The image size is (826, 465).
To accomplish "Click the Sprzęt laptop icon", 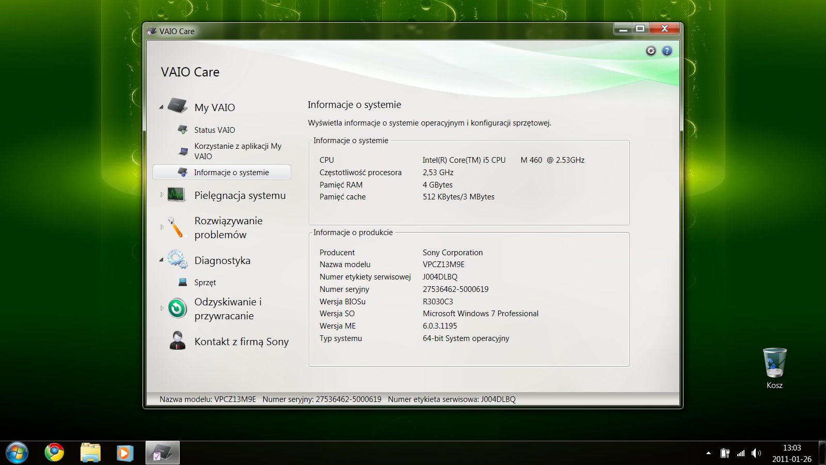I will pyautogui.click(x=182, y=282).
